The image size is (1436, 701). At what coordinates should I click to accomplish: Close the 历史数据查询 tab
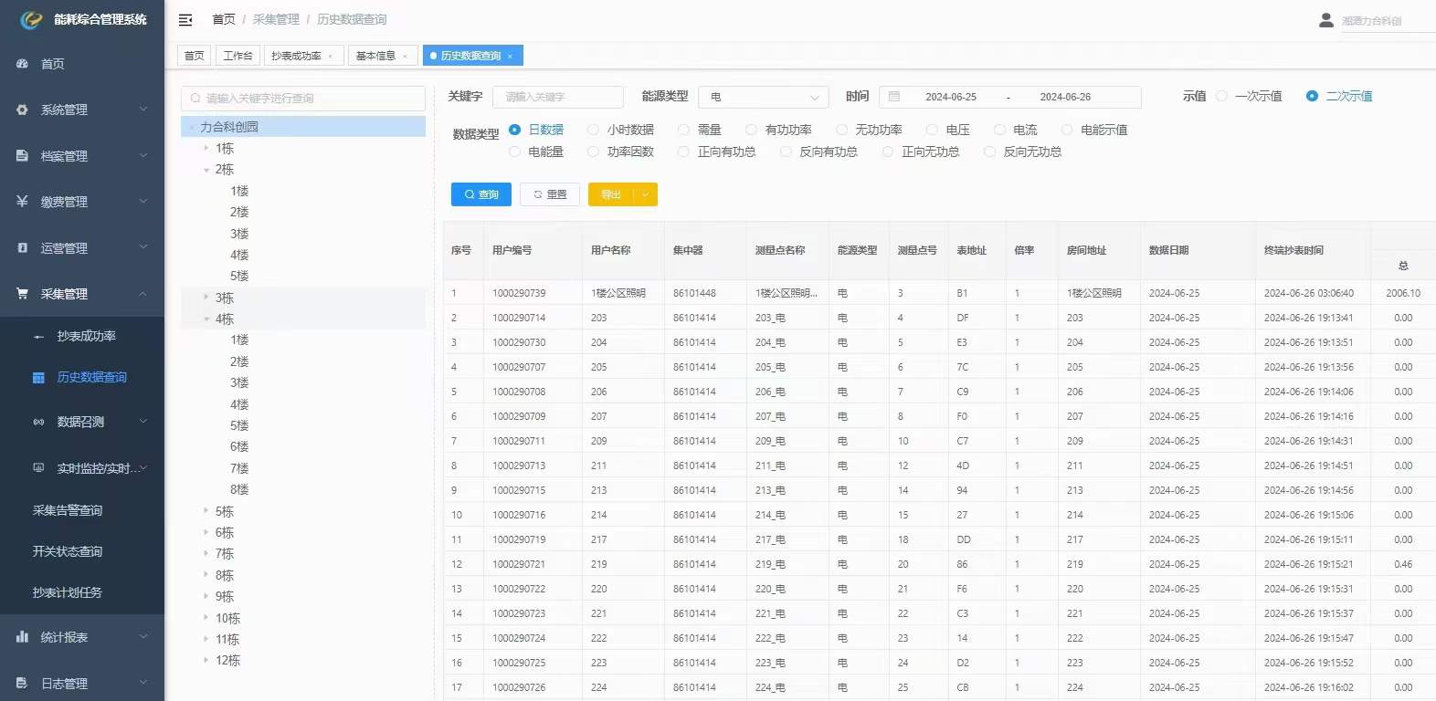click(510, 57)
